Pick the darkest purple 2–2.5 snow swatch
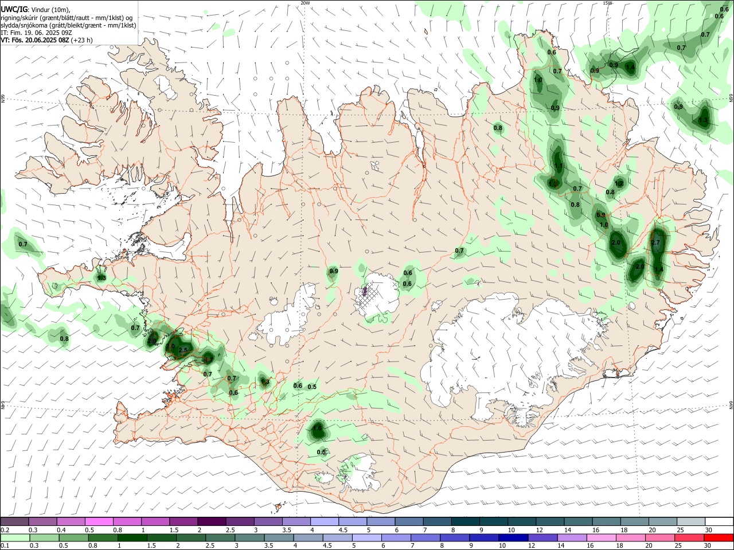 212,522
